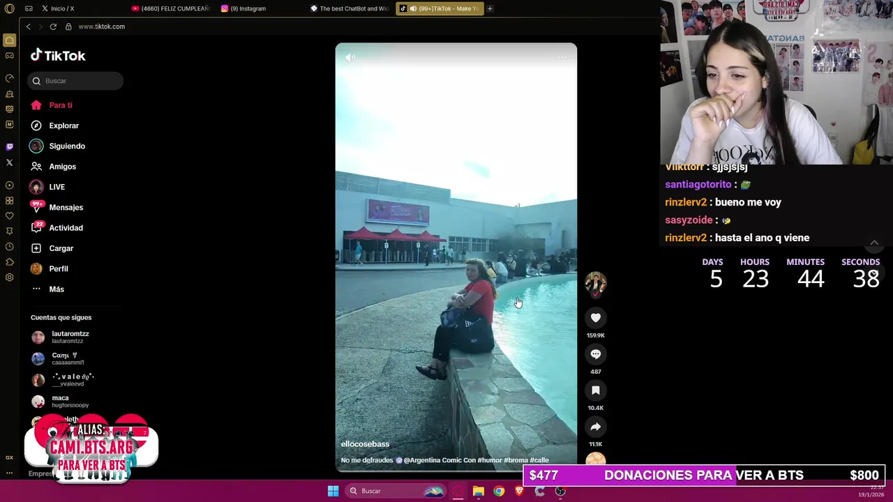Open video more options menu
This screenshot has height=502, width=893.
[x=562, y=58]
